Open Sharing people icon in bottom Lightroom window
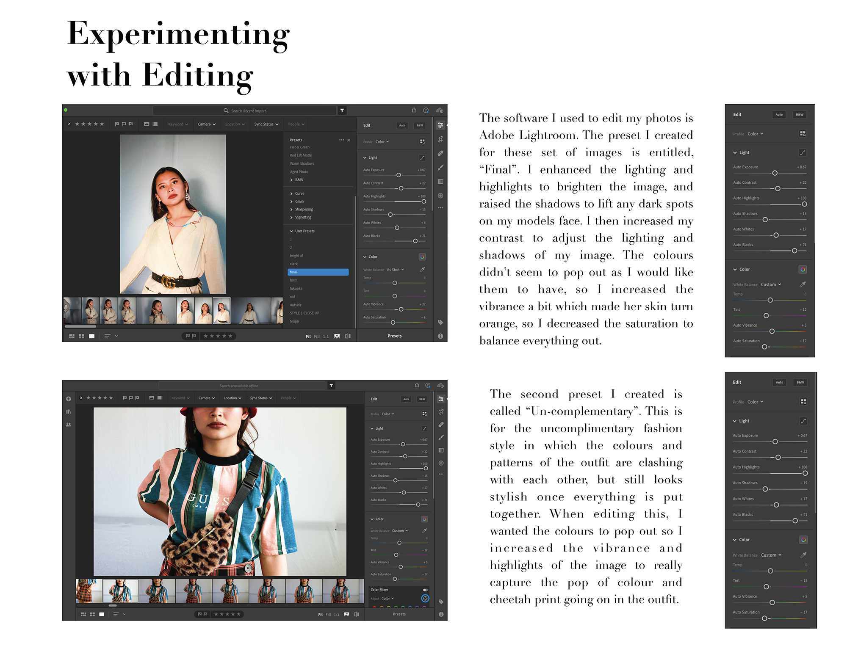847x654 pixels. point(69,425)
